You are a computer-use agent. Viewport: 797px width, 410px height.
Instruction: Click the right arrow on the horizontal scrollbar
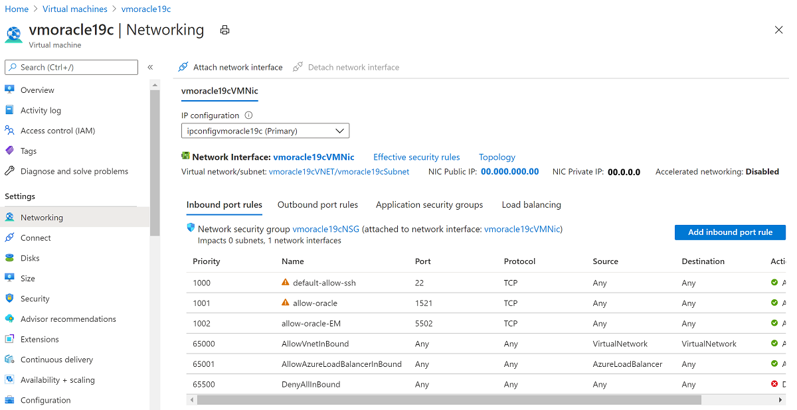pyautogui.click(x=780, y=400)
